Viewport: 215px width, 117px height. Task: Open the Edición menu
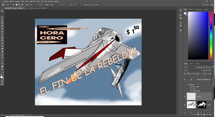[x=12, y=1]
